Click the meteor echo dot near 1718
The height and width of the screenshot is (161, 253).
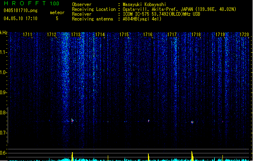coord(192,122)
